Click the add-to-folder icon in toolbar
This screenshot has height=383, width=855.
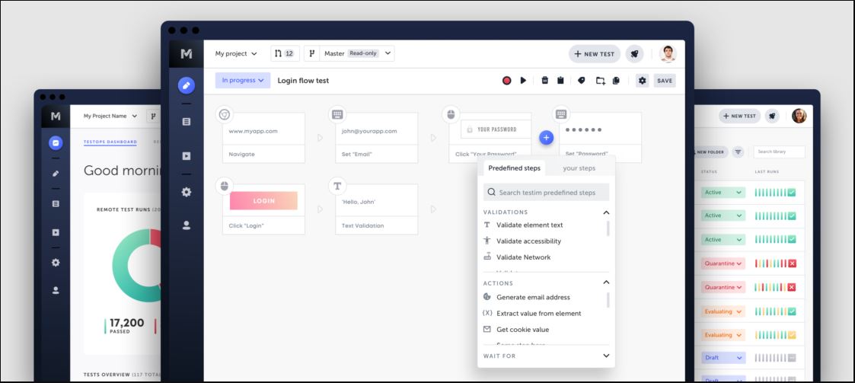pyautogui.click(x=600, y=81)
